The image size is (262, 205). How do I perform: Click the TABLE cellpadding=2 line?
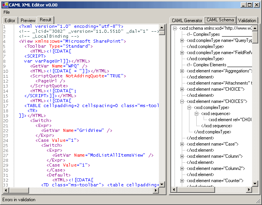pos(92,106)
